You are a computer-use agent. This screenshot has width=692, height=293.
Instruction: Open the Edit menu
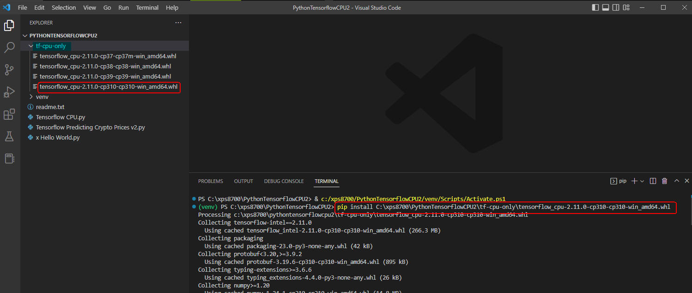pos(39,7)
